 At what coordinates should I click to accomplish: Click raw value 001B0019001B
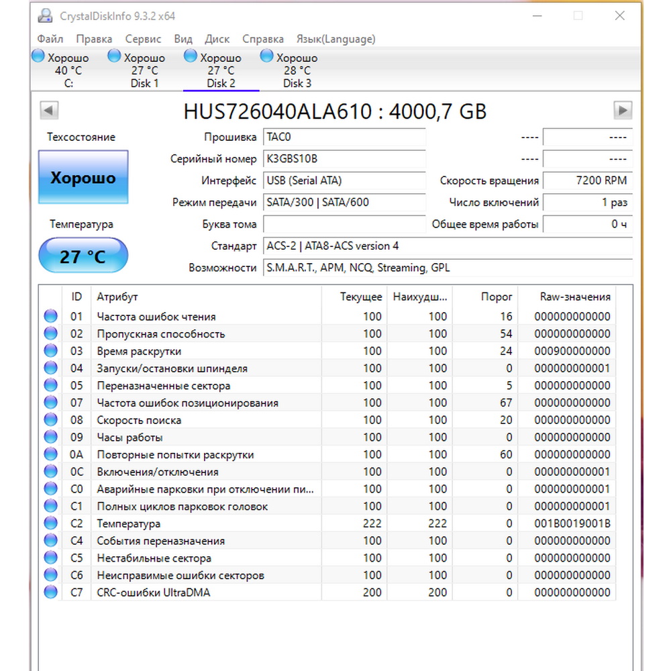coord(572,523)
